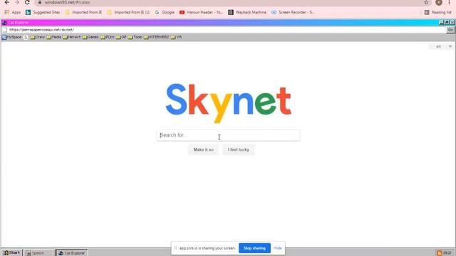Click Stop sharing in the screen share bar
This screenshot has width=456, height=256.
254,248
